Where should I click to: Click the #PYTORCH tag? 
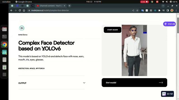[40, 69]
